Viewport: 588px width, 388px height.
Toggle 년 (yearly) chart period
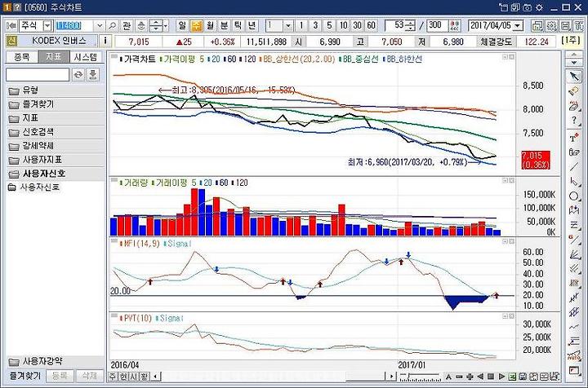252,25
